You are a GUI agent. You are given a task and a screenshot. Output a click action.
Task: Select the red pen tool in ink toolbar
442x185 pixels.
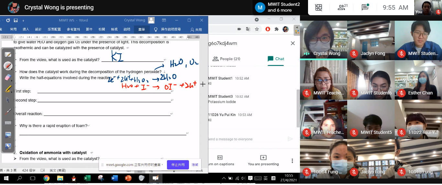tap(8, 66)
